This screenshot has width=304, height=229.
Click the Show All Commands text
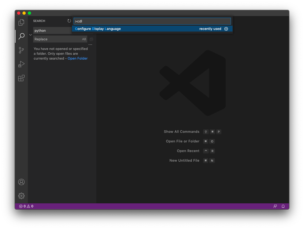[181, 132]
